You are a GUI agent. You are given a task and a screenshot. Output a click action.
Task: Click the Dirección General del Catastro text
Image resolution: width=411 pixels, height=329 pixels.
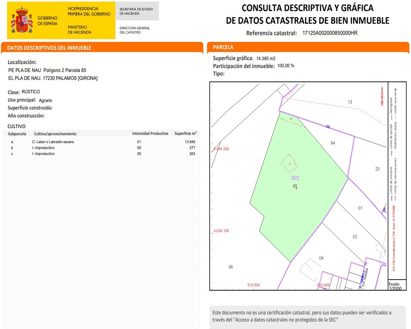coord(135,30)
